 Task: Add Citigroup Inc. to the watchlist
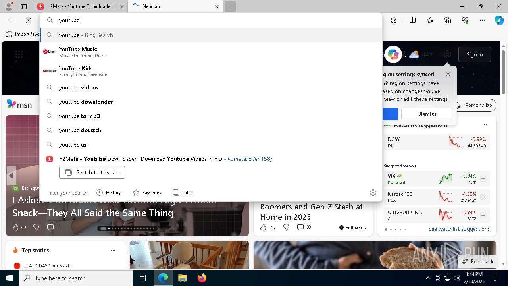pyautogui.click(x=483, y=215)
